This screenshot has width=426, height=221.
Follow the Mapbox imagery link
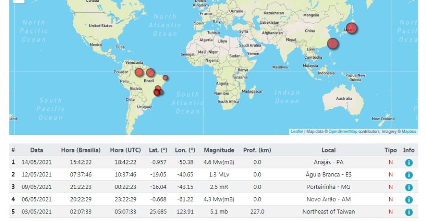tap(409, 132)
